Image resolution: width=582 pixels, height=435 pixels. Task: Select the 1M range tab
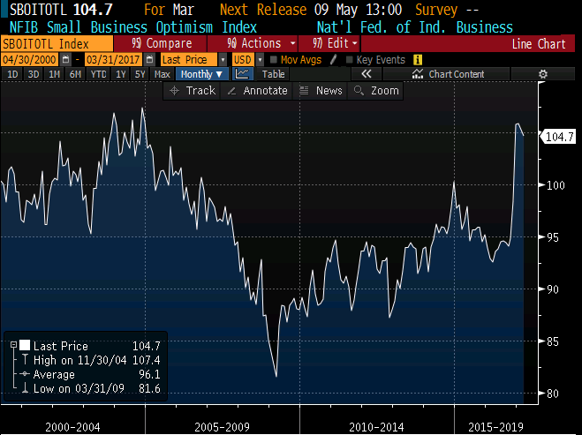click(x=54, y=74)
